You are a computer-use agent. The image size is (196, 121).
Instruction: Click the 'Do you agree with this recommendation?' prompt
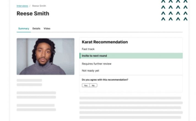(x=105, y=80)
